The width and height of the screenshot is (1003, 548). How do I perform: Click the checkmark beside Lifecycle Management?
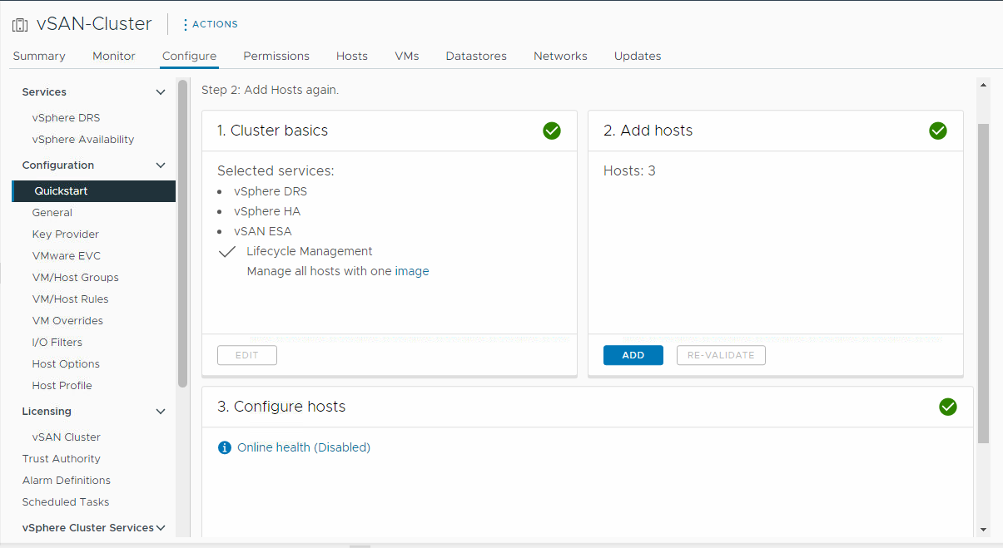[x=226, y=251]
